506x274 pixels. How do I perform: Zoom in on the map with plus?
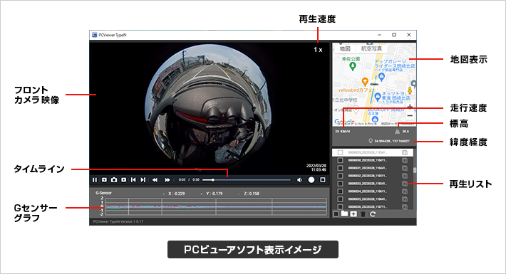410,107
